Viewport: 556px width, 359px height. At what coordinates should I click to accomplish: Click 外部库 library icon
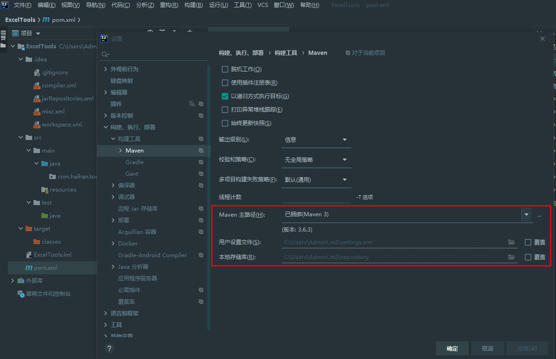tap(21, 280)
